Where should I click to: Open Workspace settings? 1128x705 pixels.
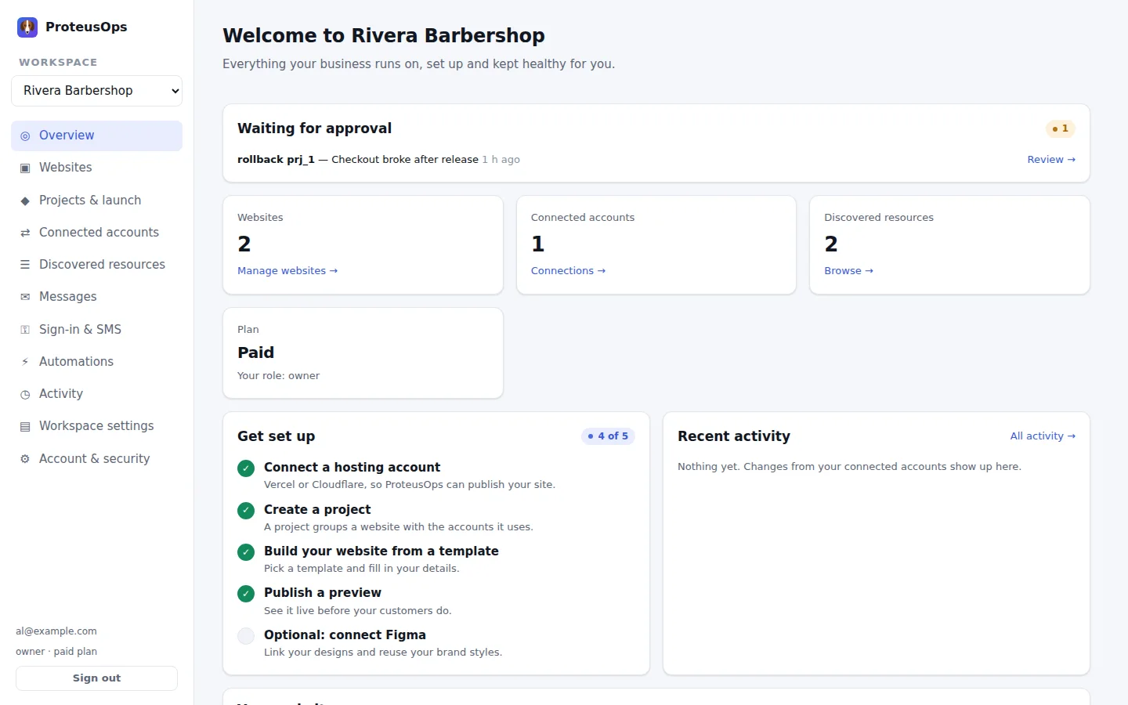click(x=96, y=425)
